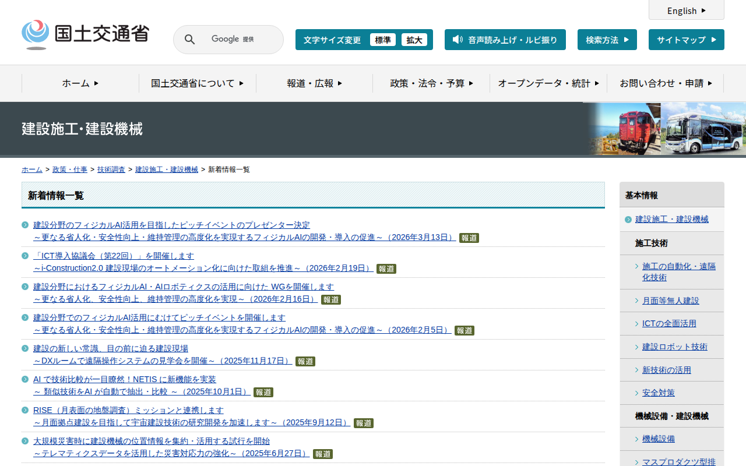Click the 報道 badge beside the 2026年3月13日 item
This screenshot has height=466, width=746.
click(469, 238)
